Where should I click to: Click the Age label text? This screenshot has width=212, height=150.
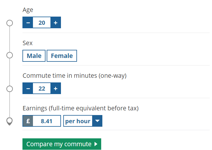(28, 10)
